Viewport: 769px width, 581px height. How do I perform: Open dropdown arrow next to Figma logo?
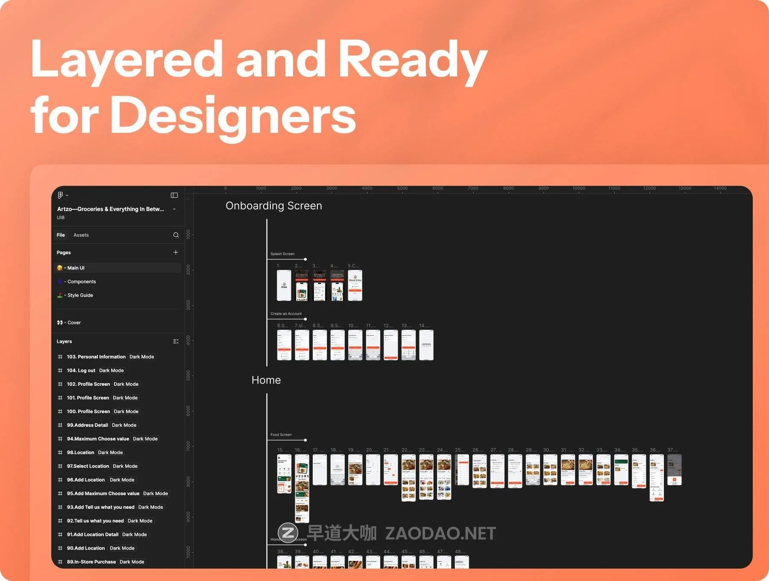(67, 195)
